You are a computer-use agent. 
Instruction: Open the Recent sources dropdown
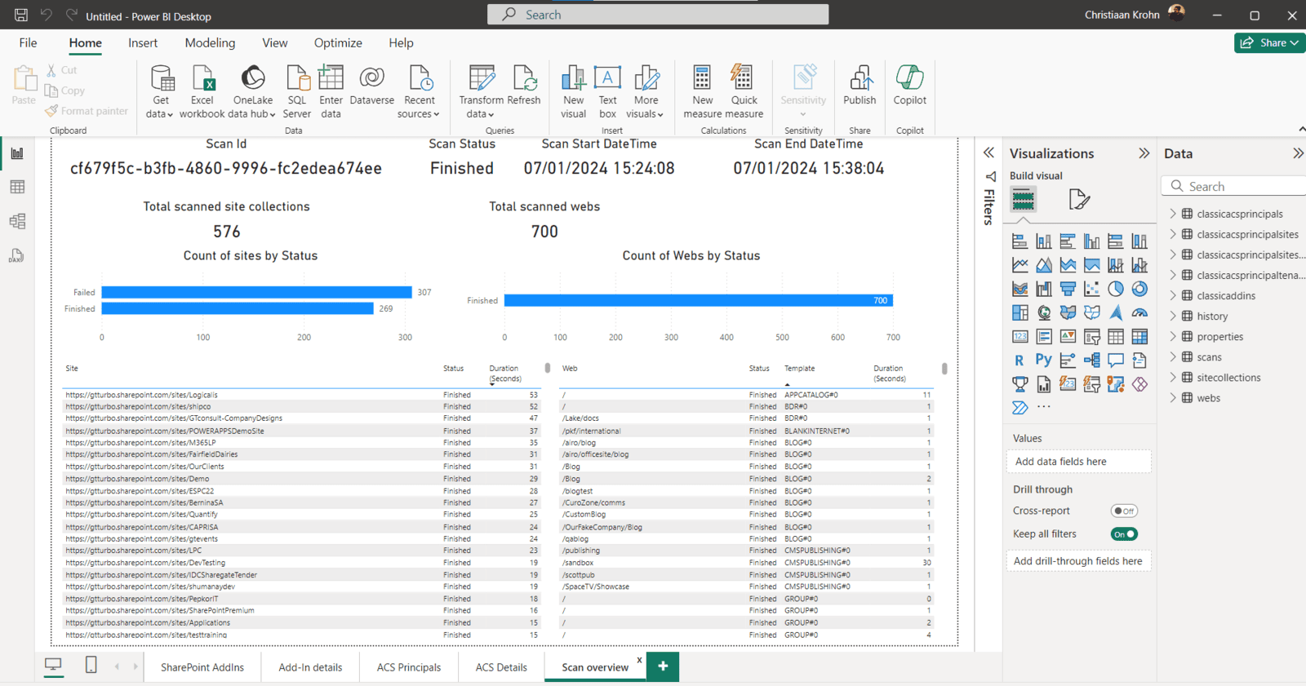pos(419,107)
